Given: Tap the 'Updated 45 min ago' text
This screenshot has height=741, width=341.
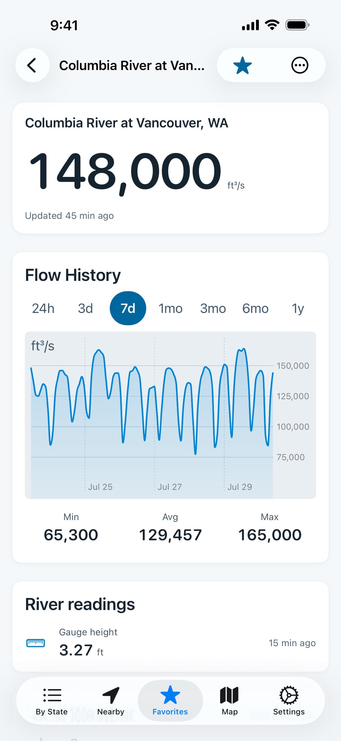Looking at the screenshot, I should 69,216.
